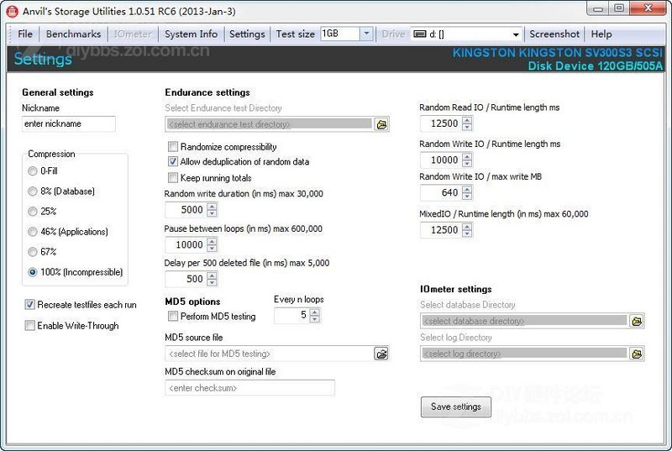The width and height of the screenshot is (672, 451).
Task: Toggle Recreate testfiles each run checkbox
Action: coord(30,305)
